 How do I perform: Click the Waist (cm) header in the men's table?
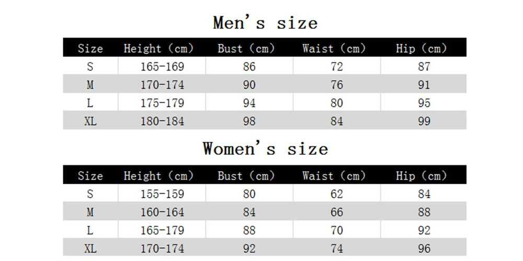tap(334, 49)
